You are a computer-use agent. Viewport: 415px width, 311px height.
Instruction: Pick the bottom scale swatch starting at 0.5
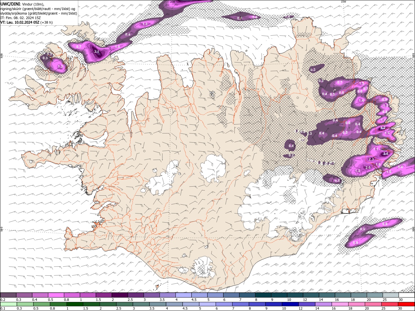(x=42, y=304)
